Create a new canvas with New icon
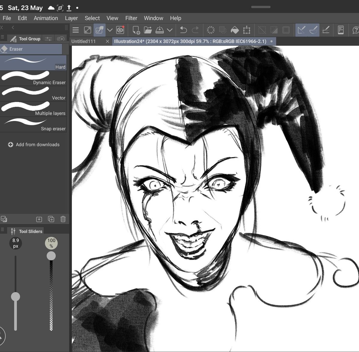 pos(136,30)
